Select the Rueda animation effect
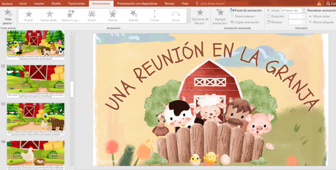 tap(29, 16)
